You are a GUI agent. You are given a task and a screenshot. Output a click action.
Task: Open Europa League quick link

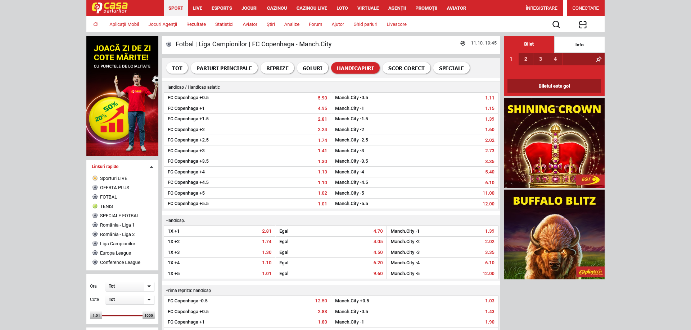point(116,253)
